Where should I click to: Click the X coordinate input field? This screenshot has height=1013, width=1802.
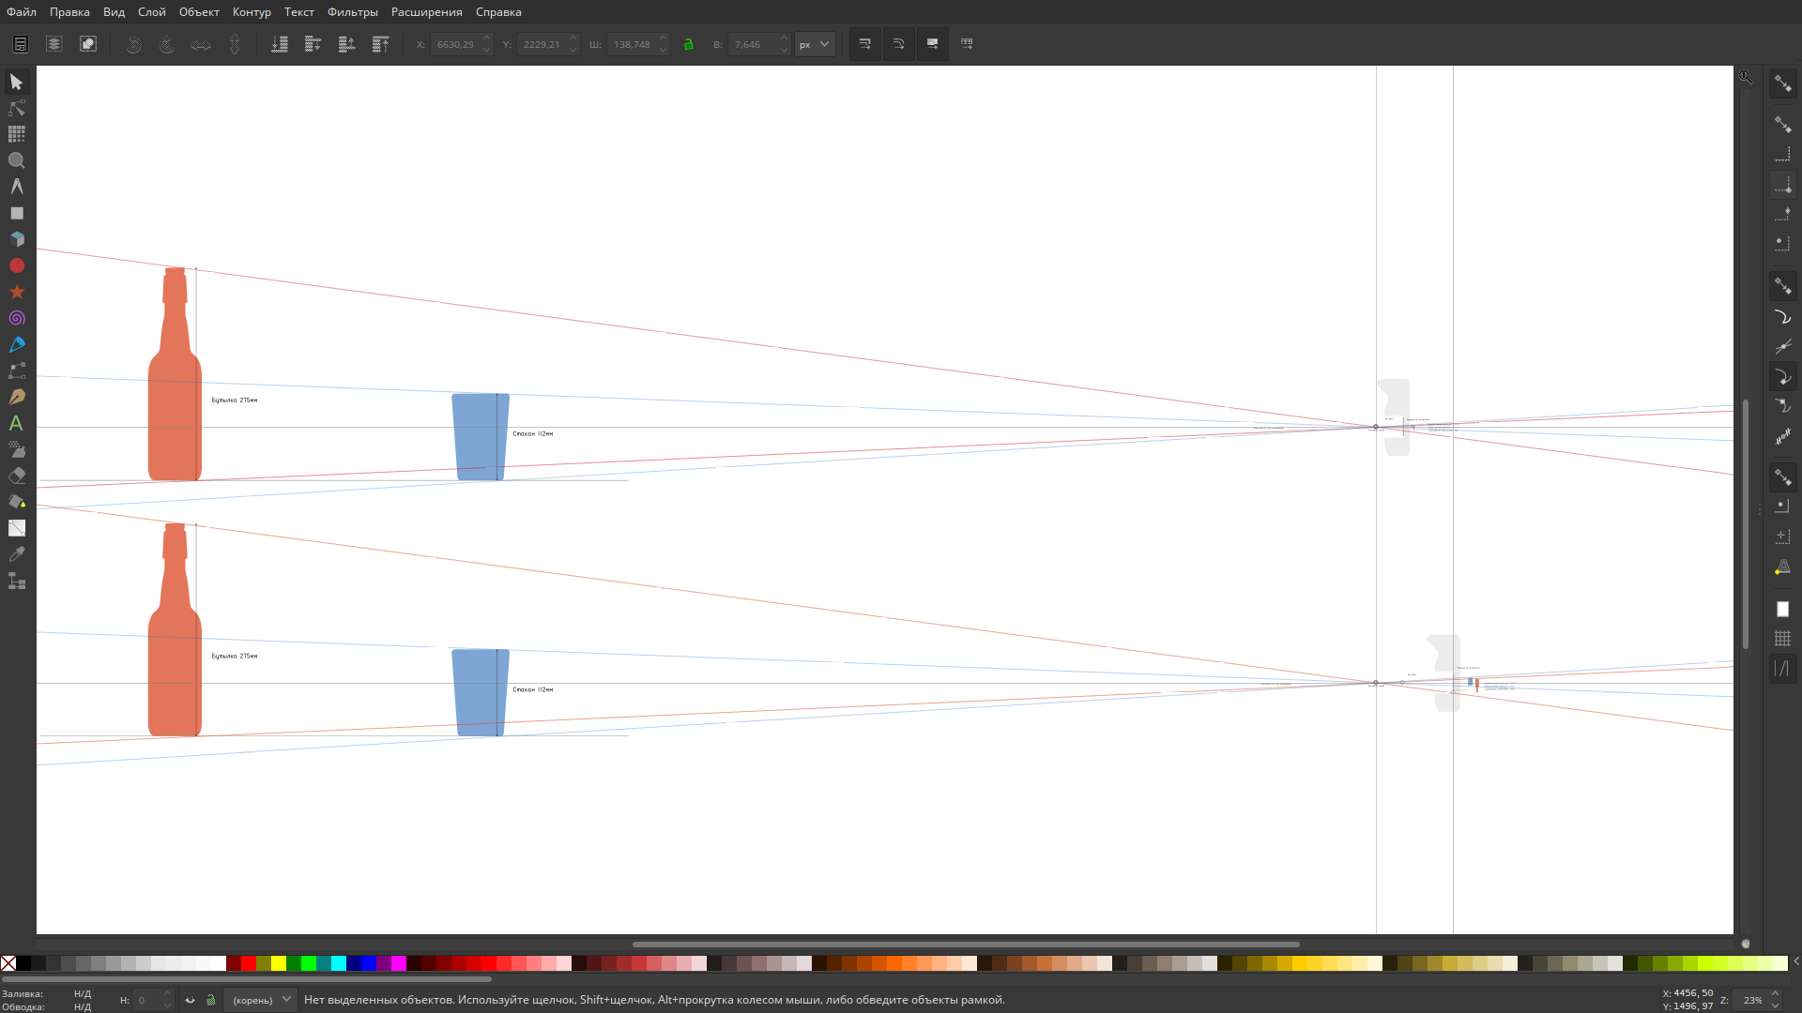[x=455, y=44]
